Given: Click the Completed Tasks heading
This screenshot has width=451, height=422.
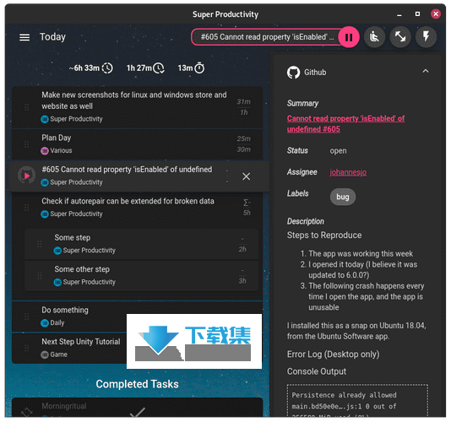Looking at the screenshot, I should [x=137, y=384].
